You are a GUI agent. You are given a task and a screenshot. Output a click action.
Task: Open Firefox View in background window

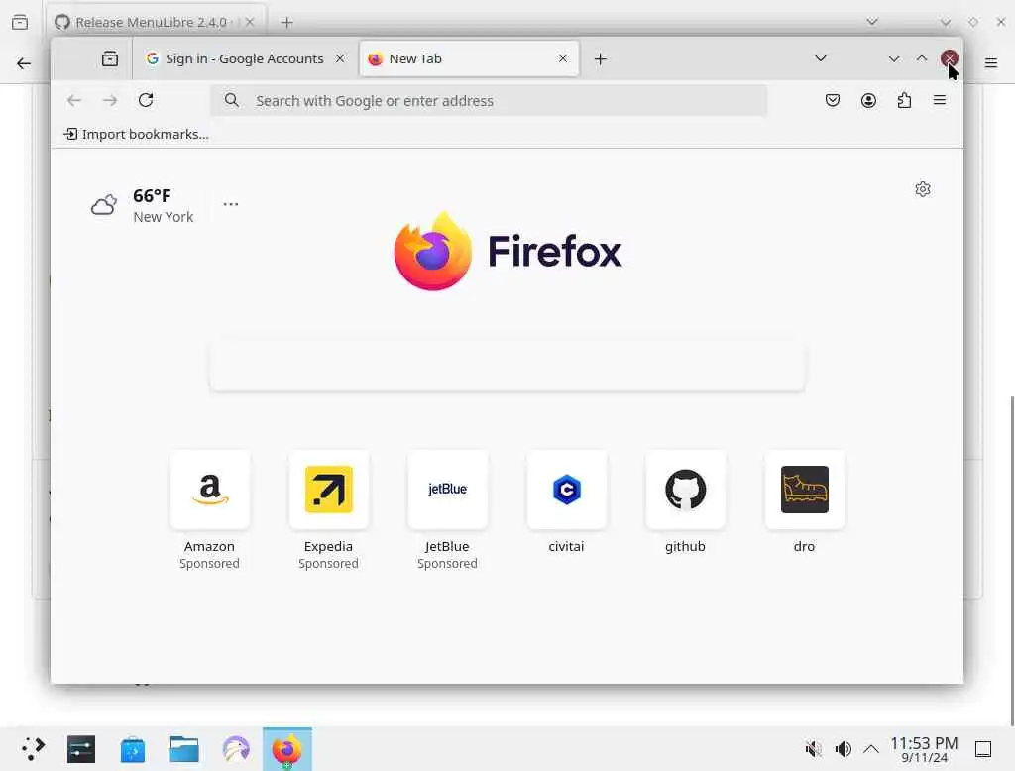tap(20, 22)
